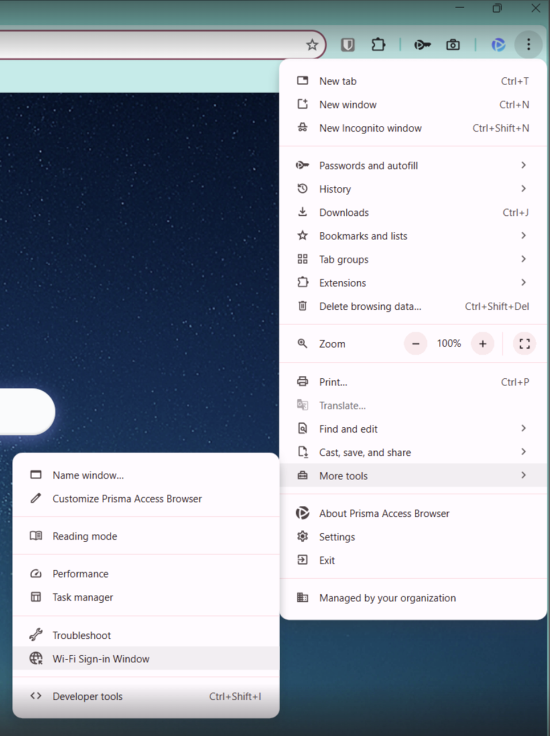Image resolution: width=550 pixels, height=736 pixels.
Task: Select Task manager in More tools
Action: pos(146,597)
